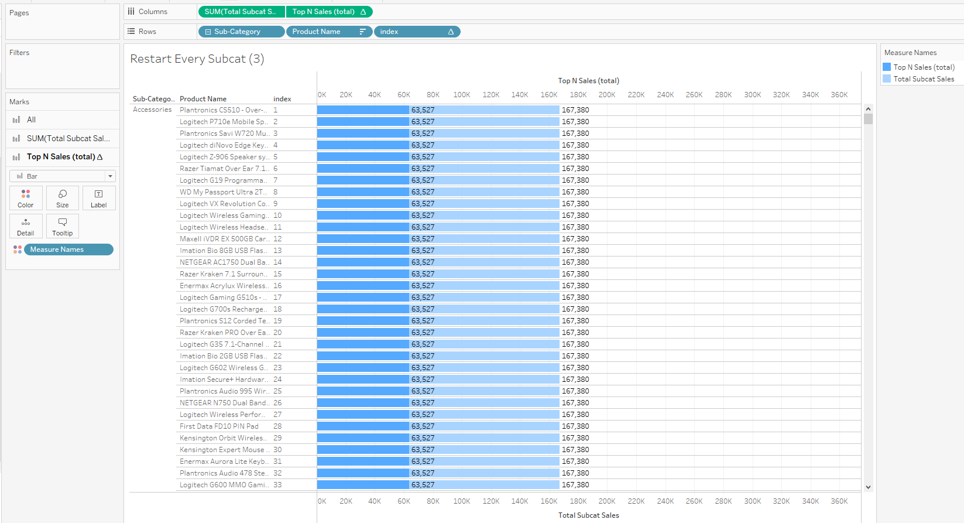
Task: Click the delta icon on index pill
Action: (x=451, y=32)
